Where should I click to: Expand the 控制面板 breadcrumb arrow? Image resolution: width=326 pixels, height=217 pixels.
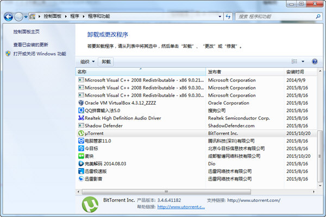tap(66, 17)
